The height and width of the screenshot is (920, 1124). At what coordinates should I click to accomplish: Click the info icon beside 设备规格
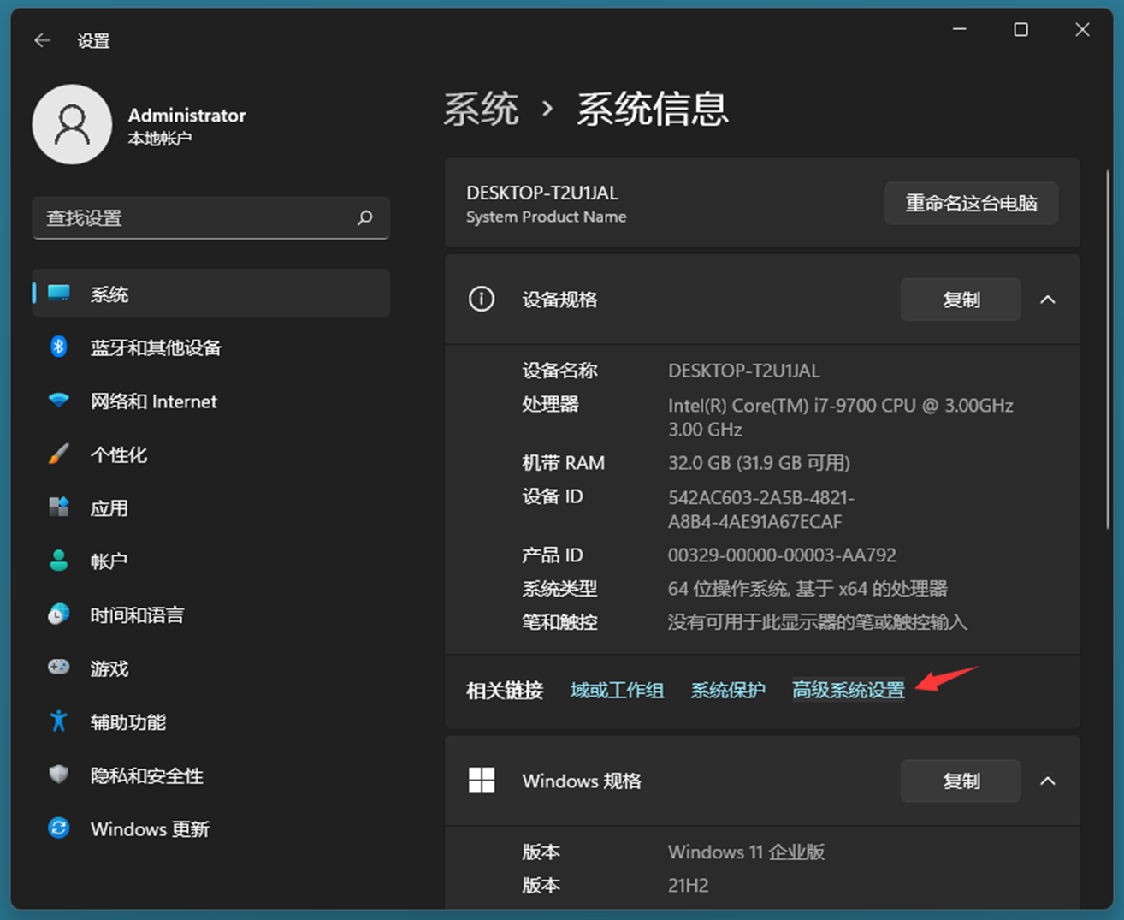(482, 299)
